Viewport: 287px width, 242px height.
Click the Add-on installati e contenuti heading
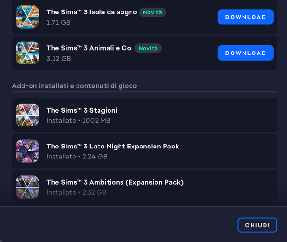(75, 86)
